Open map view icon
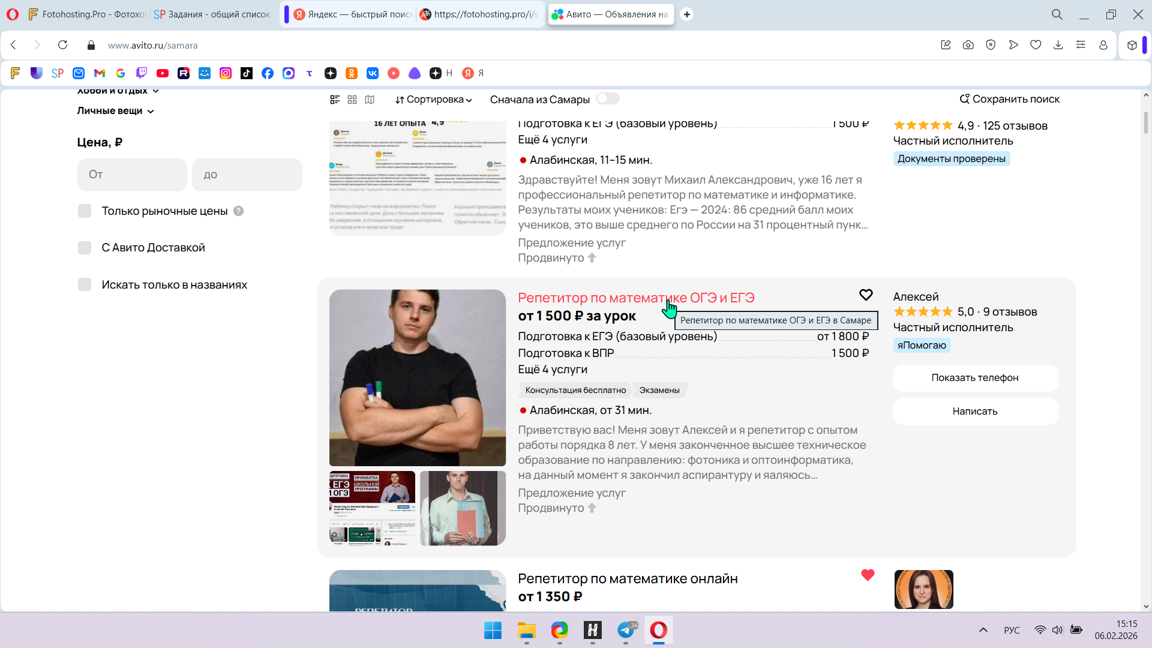Image resolution: width=1152 pixels, height=648 pixels. (x=370, y=100)
